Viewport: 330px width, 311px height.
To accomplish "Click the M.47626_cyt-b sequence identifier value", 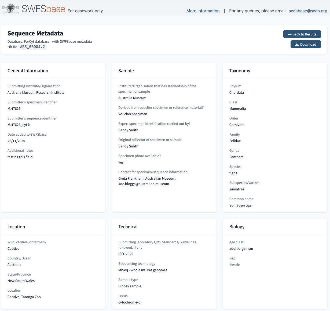I will [x=19, y=125].
